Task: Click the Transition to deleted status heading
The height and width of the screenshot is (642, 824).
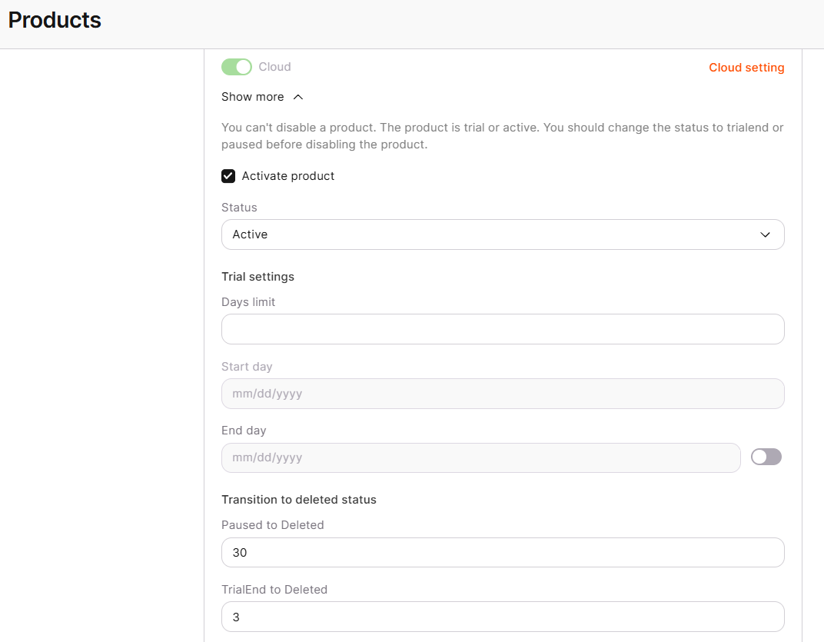Action: (x=298, y=500)
